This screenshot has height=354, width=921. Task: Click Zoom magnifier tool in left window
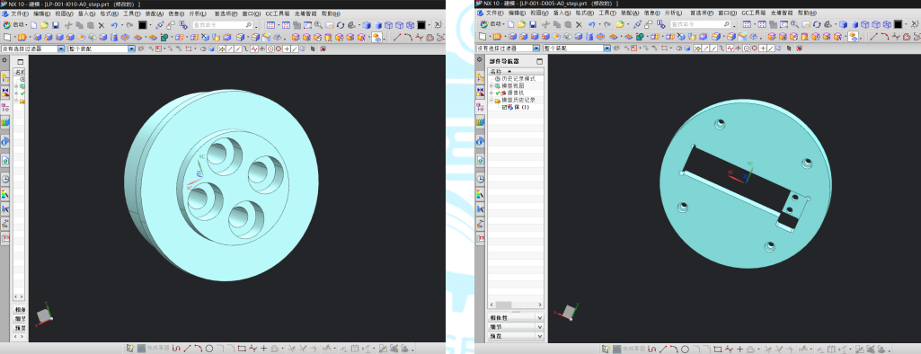[x=318, y=24]
